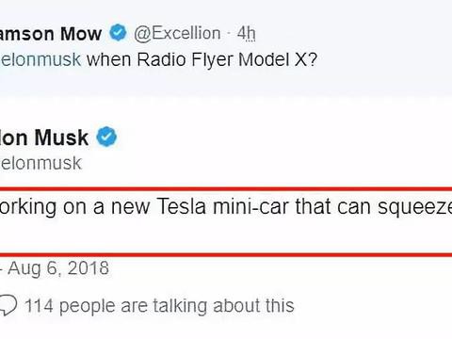Open the Aug 6, 2018 date link
The width and height of the screenshot is (452, 339).
point(58,268)
